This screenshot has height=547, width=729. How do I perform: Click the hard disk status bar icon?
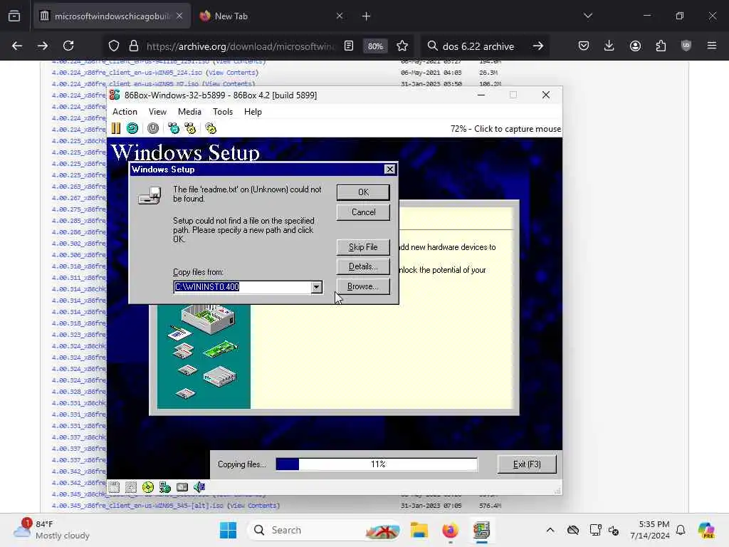pyautogui.click(x=182, y=487)
